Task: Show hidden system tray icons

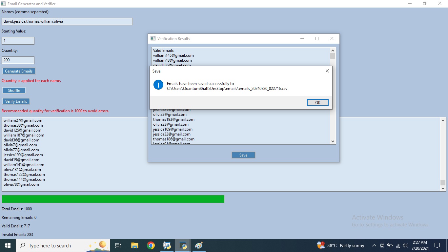Action: 374,245
